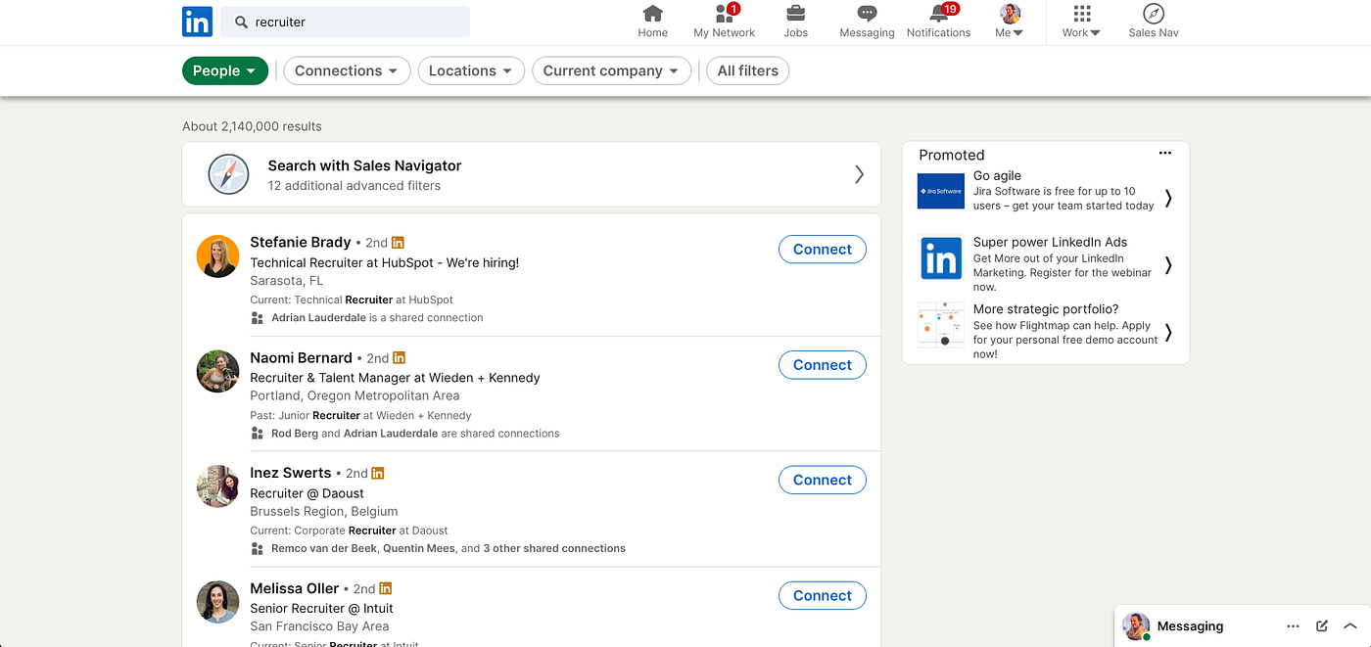Click Naomi Bernard's profile photo

coord(217,371)
